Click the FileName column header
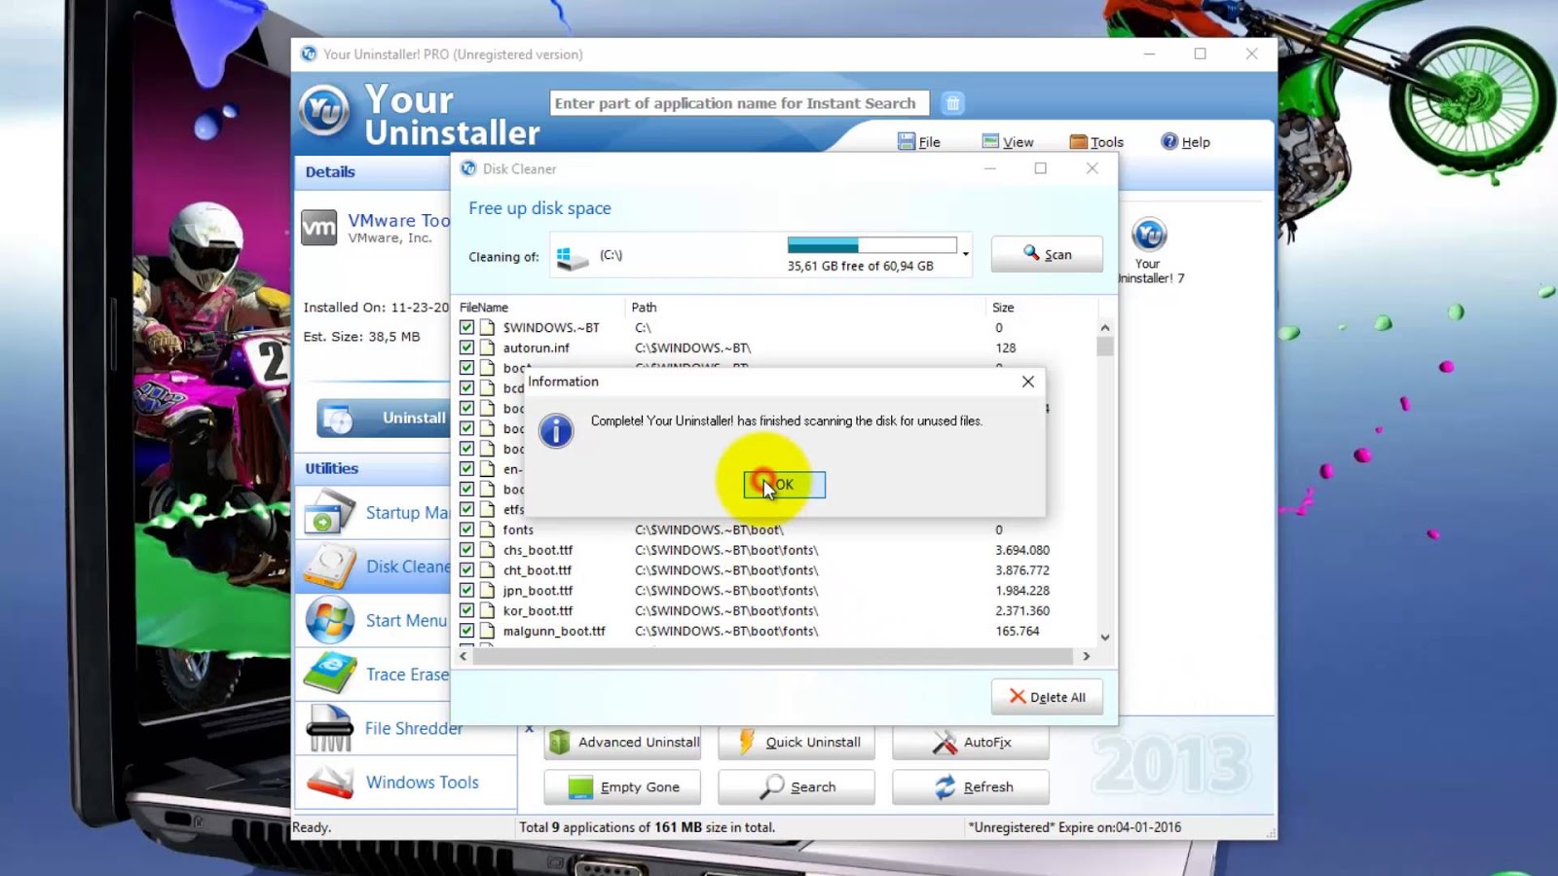Screen dimensions: 1558x876 (483, 308)
